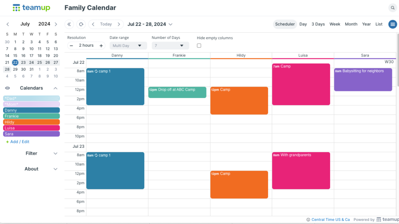399x224 pixels.
Task: Go to previous week using left arrow
Action: [93, 24]
